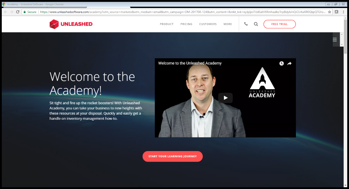Play the Unleashed Academy welcome video
The width and height of the screenshot is (349, 189).
225,98
